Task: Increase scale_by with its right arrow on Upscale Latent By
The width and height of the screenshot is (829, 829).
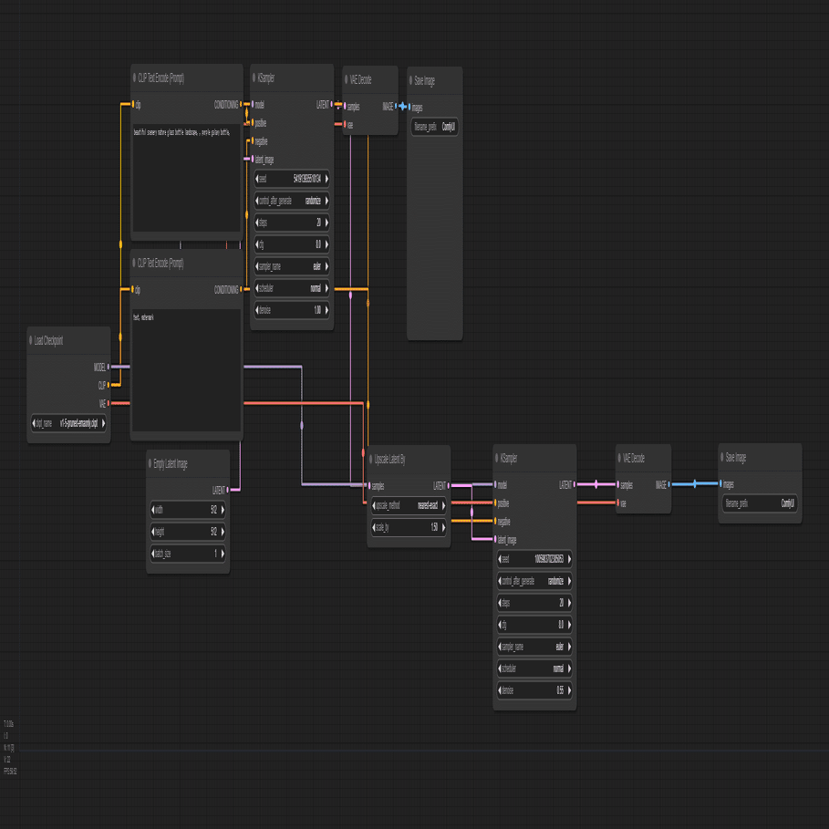Action: [x=443, y=527]
